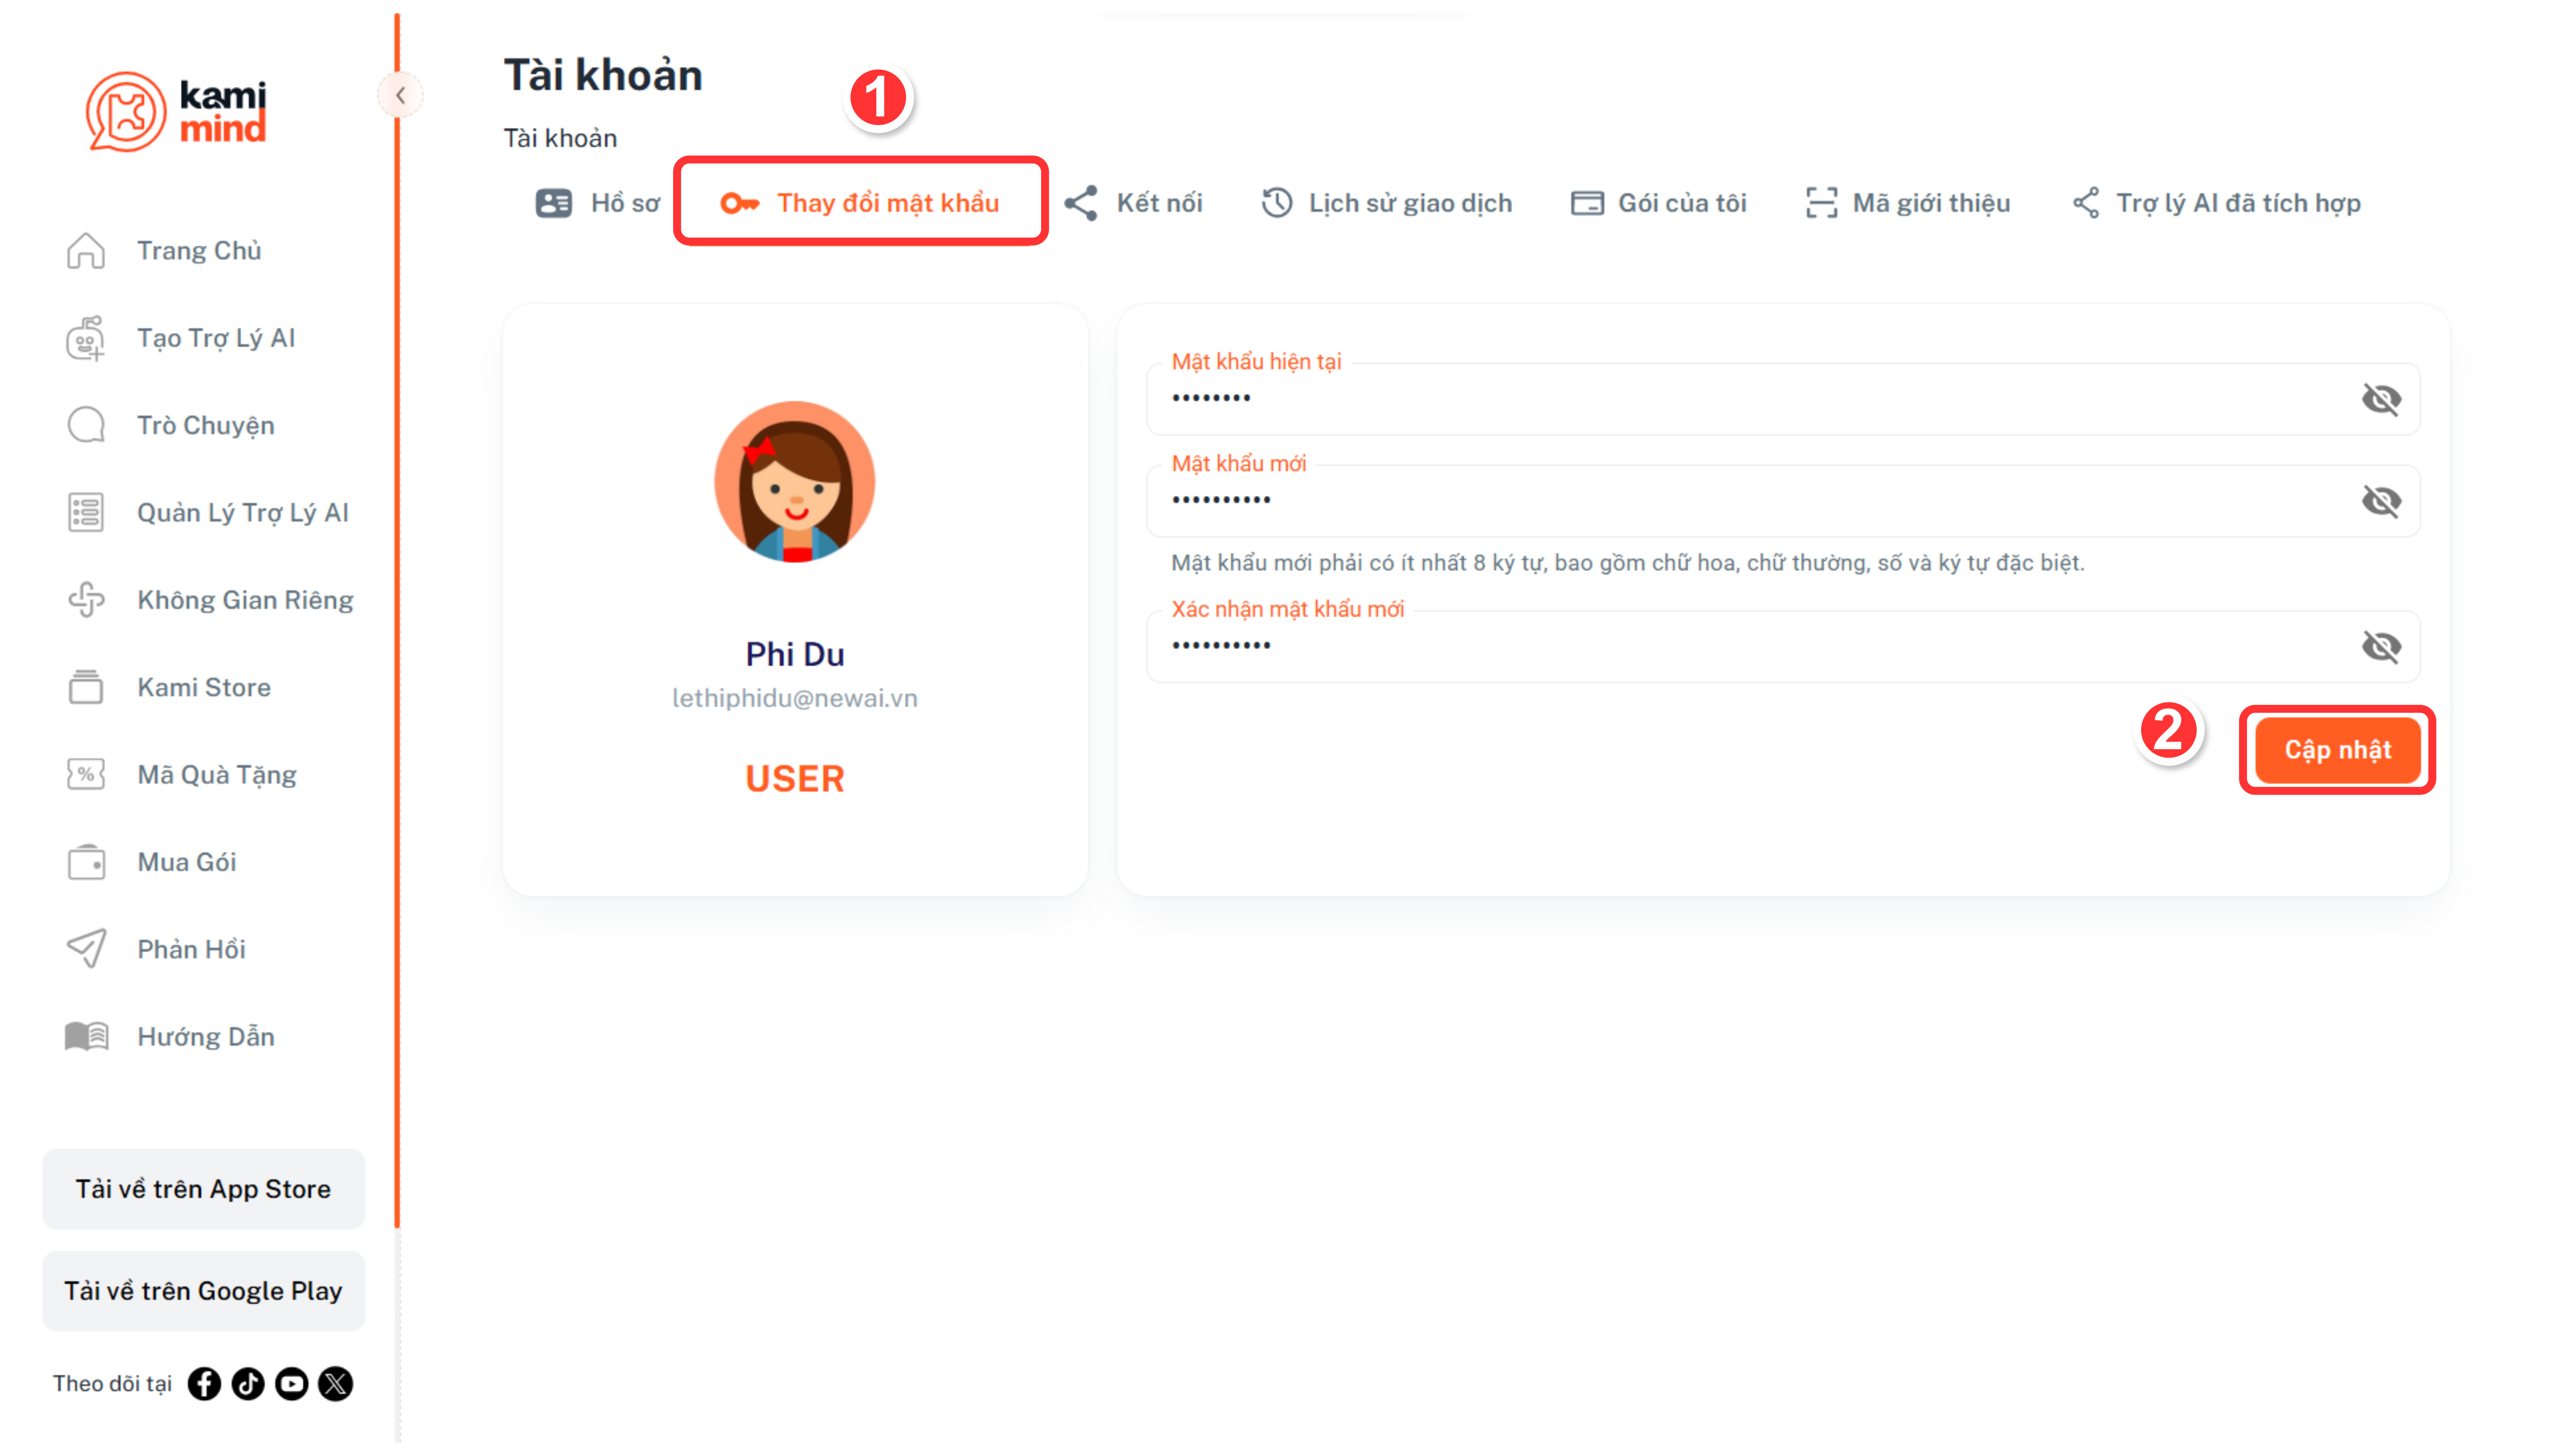Switch to the Hồ sơ tab

coord(598,203)
